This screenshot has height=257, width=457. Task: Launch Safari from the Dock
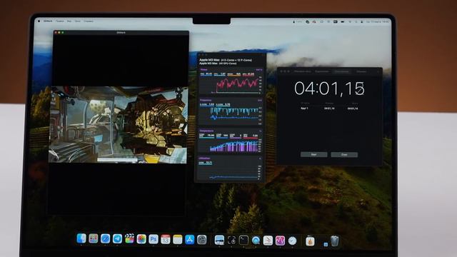tap(105, 239)
